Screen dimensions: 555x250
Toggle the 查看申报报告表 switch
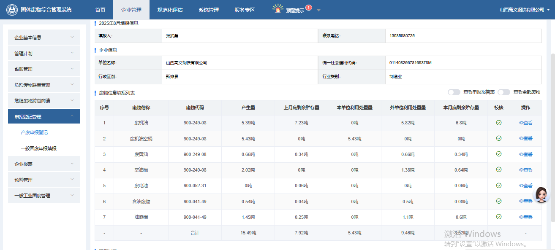point(454,92)
